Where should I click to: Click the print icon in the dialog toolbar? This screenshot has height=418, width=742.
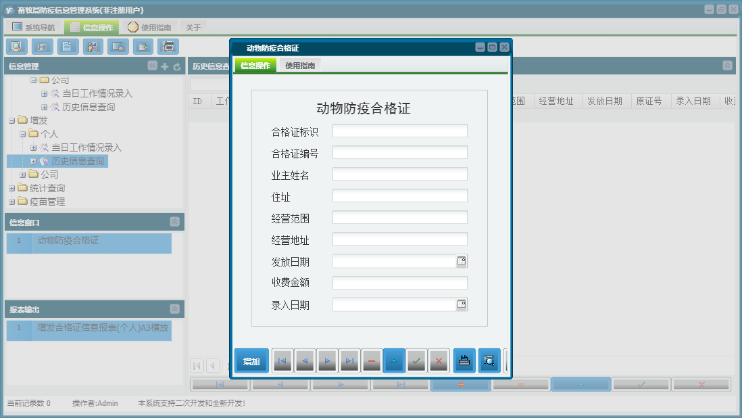464,361
